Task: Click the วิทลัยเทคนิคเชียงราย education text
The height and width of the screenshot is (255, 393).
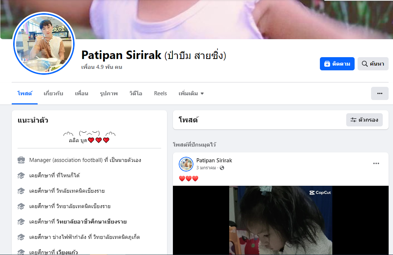Action: pyautogui.click(x=80, y=191)
